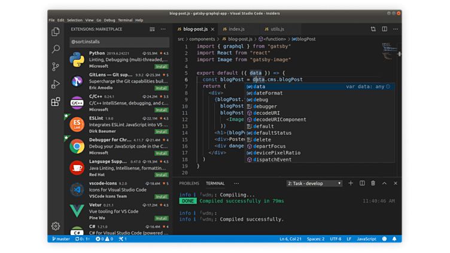
Task: Install the ESLint extension
Action: point(162,132)
